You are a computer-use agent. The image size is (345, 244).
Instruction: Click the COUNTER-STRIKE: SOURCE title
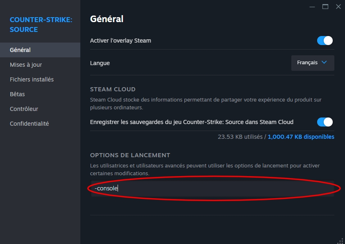[x=41, y=25]
